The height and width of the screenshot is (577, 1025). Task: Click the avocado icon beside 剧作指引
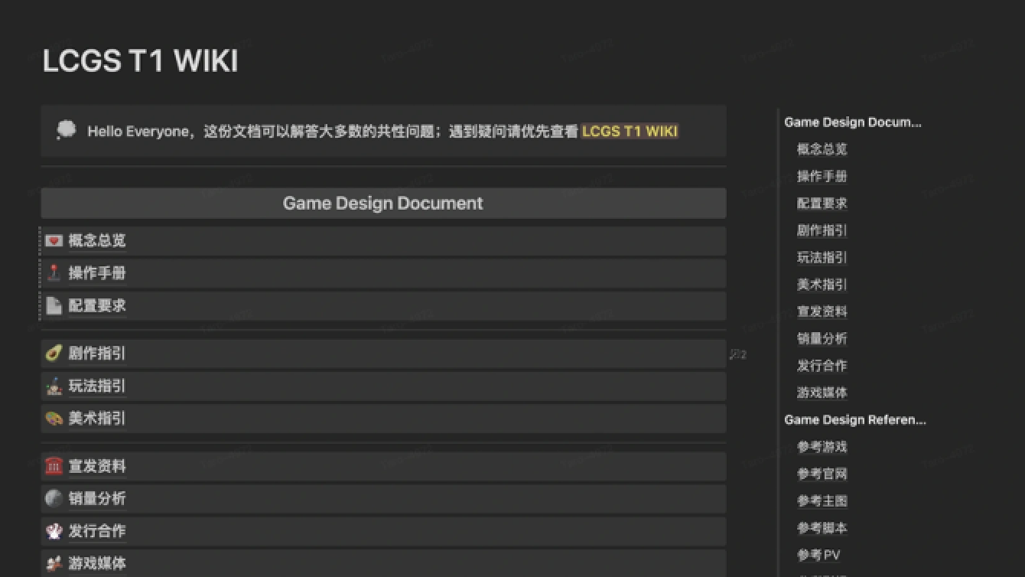click(x=54, y=354)
